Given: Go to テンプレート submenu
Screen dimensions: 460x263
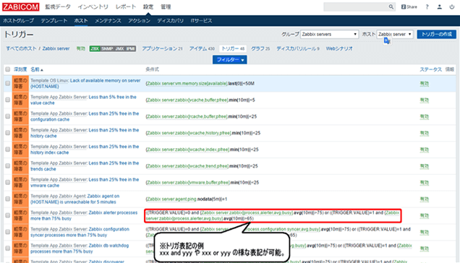Looking at the screenshot, I should pyautogui.click(x=54, y=21).
